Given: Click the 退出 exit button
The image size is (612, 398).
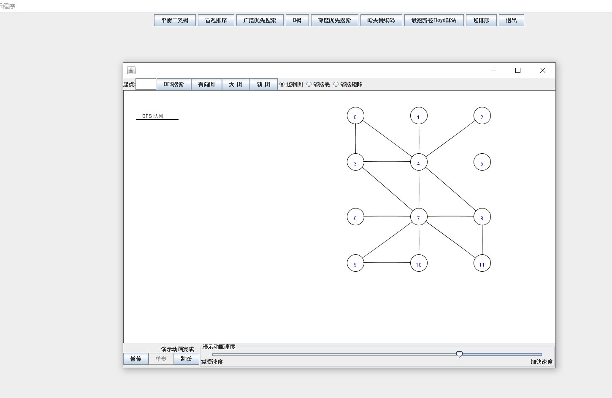Looking at the screenshot, I should coord(511,20).
